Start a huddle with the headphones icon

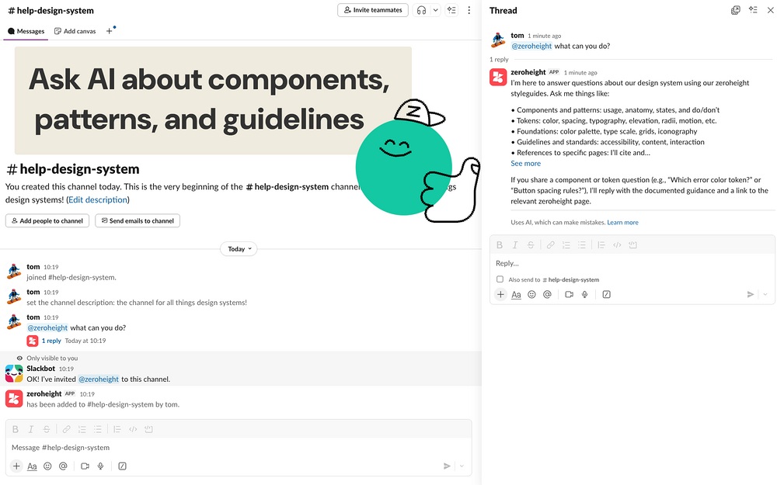tap(421, 10)
